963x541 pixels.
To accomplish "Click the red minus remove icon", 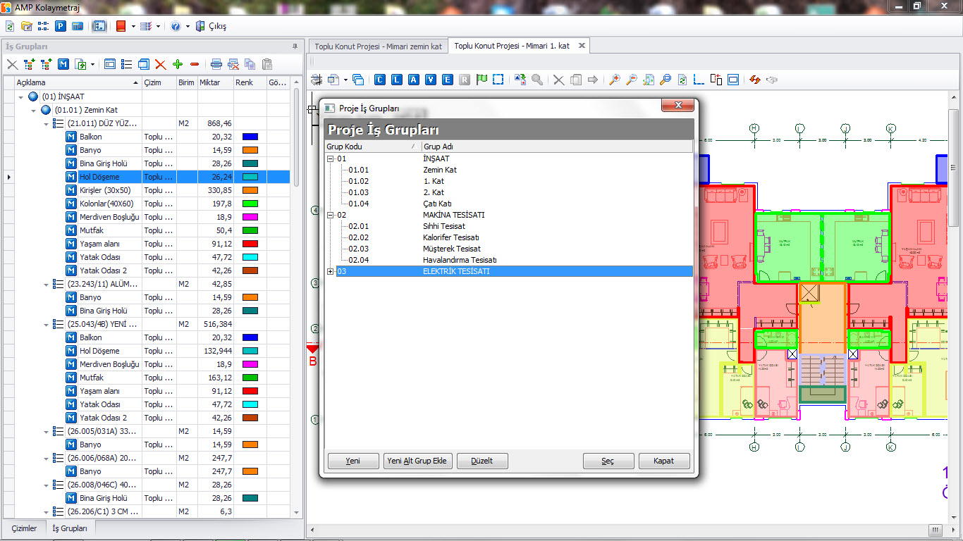I will [195, 64].
